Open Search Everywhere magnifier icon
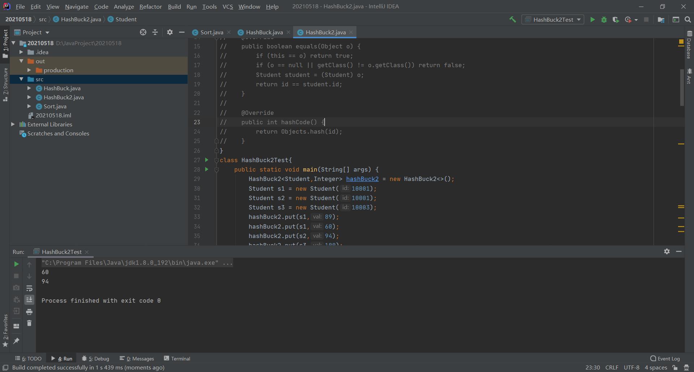Image resolution: width=694 pixels, height=372 pixels. 688,20
